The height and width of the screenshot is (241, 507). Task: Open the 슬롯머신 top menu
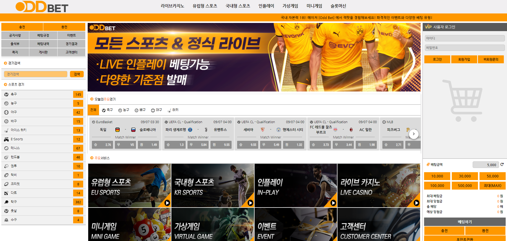coord(338,6)
